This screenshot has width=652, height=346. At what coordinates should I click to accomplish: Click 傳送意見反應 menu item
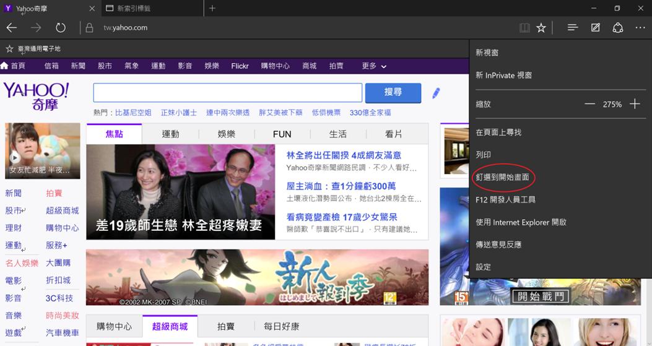pos(560,244)
